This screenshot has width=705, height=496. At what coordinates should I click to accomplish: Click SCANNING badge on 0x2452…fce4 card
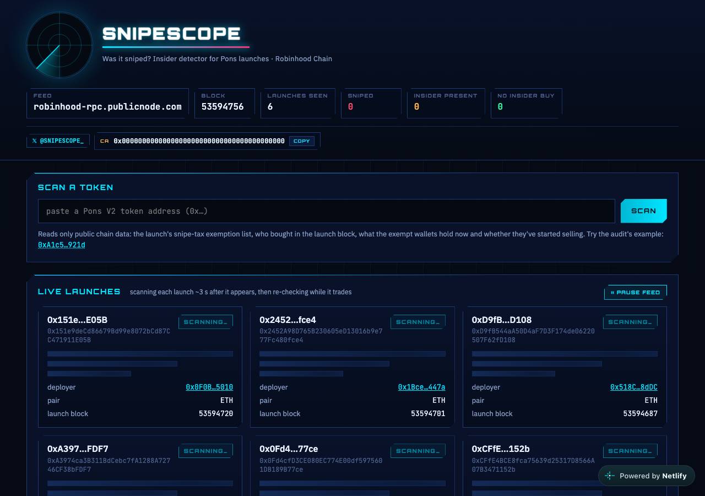418,322
